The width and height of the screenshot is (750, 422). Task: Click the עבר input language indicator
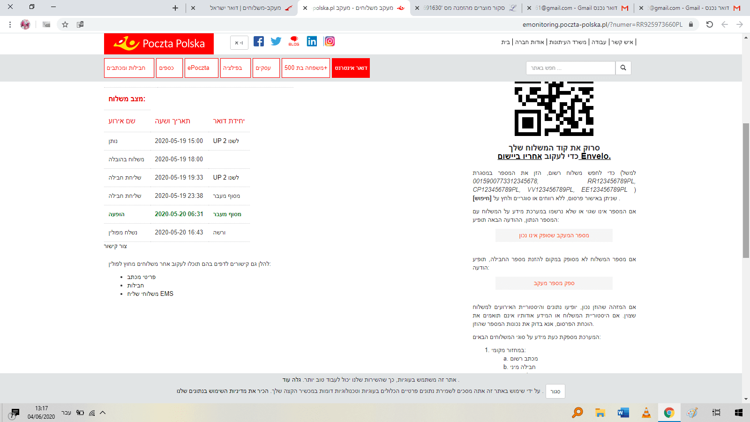pyautogui.click(x=66, y=413)
